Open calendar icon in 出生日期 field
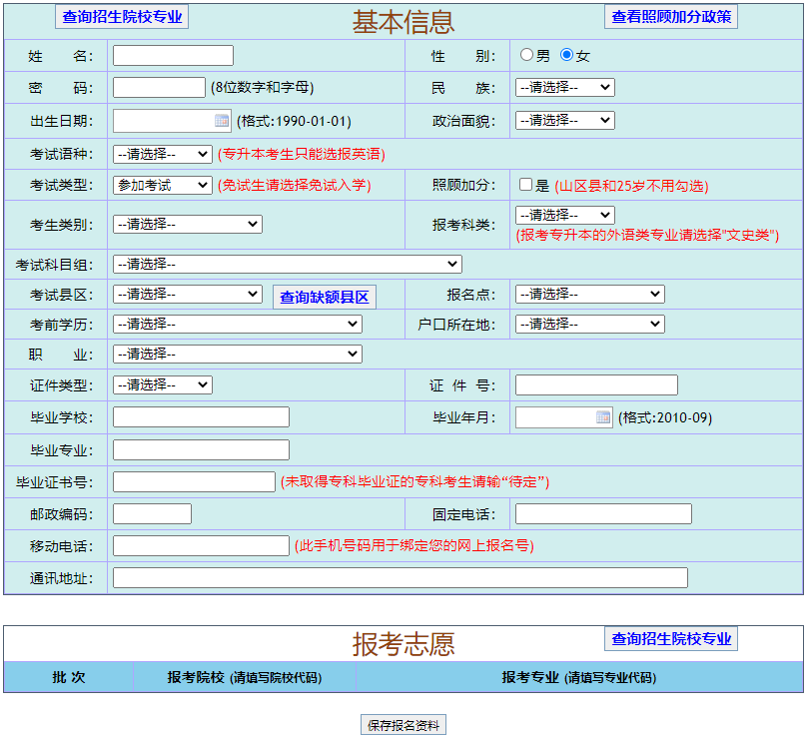The width and height of the screenshot is (809, 739). pos(222,121)
